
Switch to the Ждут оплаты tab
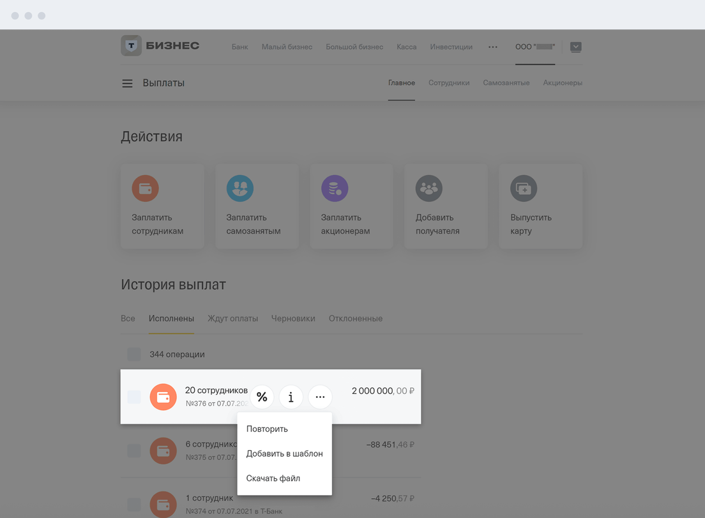coord(232,319)
